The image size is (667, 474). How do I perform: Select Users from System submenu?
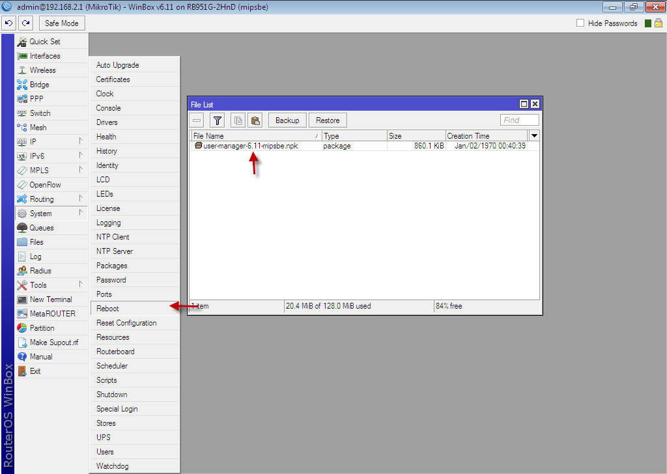point(135,452)
